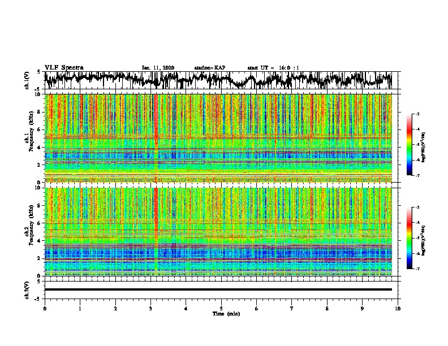Click the ch.2 spectrogram "4" kHz tick label
The width and height of the screenshot is (448, 346).
[40, 241]
